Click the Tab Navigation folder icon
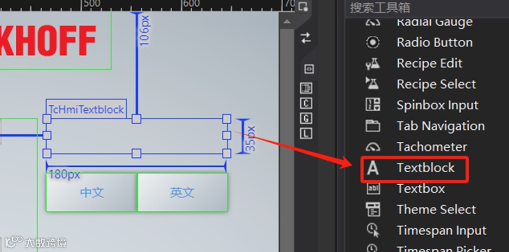This screenshot has height=252, width=509. point(373,125)
